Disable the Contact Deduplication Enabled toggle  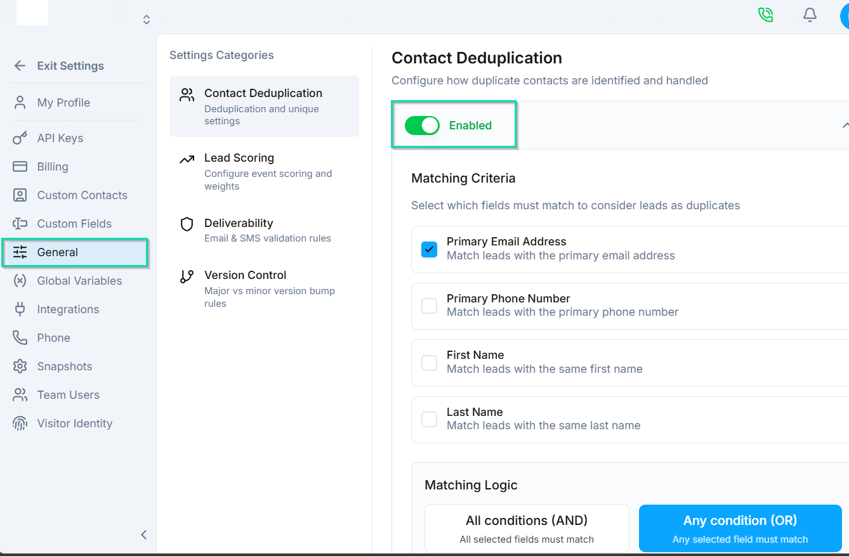[x=422, y=126]
